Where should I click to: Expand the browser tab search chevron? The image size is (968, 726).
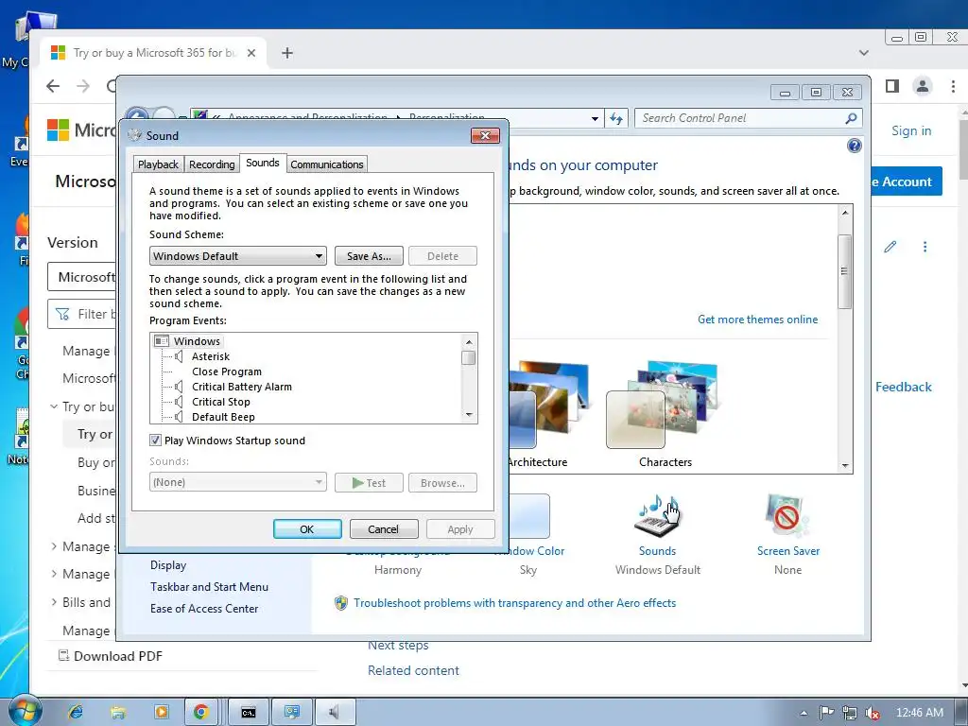point(864,53)
